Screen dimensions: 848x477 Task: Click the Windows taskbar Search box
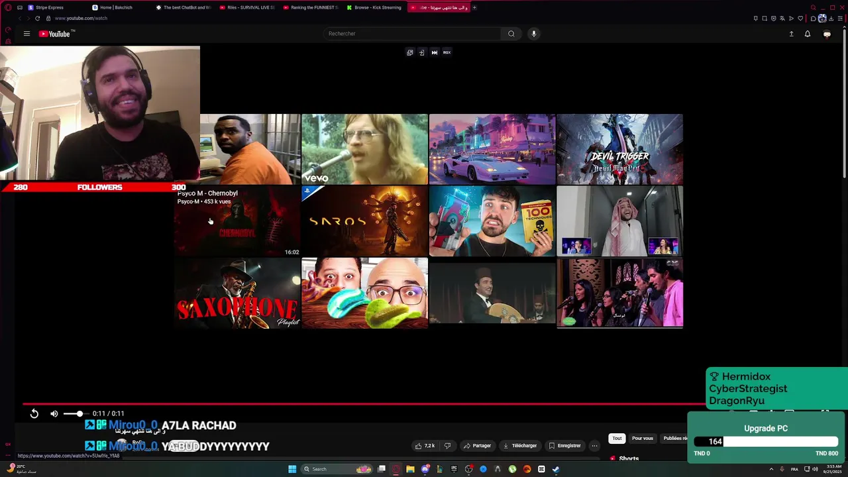[x=337, y=469]
